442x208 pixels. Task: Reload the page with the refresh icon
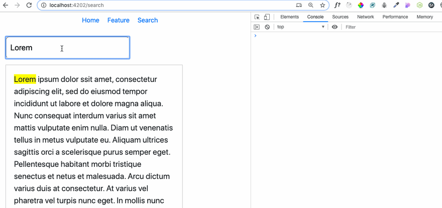29,5
